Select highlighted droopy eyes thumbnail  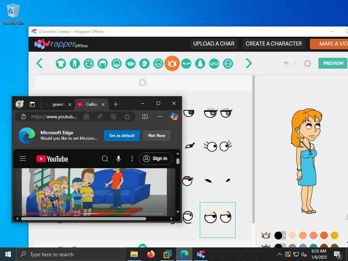coord(218,220)
